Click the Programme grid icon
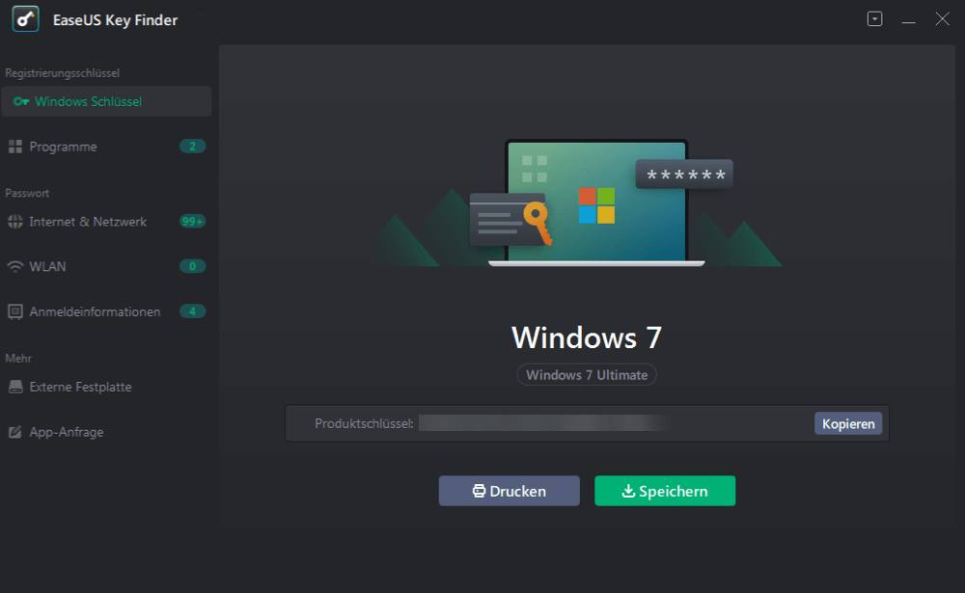Image resolution: width=965 pixels, height=593 pixels. click(x=15, y=147)
